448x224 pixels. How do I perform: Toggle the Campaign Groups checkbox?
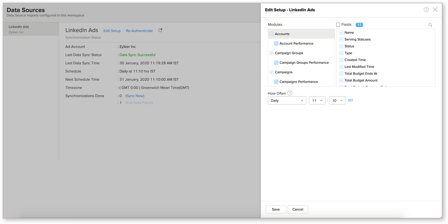point(272,53)
